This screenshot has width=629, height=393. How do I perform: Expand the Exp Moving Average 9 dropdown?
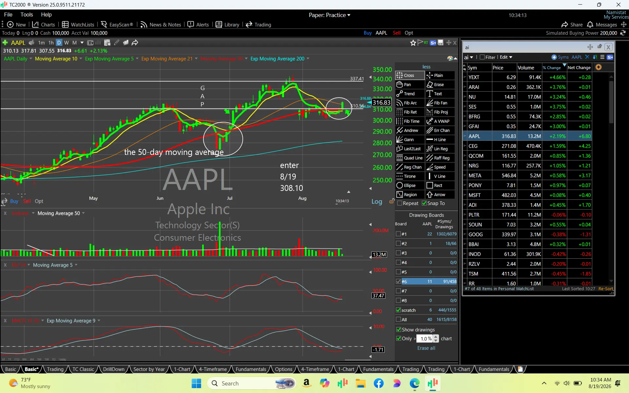coord(99,321)
